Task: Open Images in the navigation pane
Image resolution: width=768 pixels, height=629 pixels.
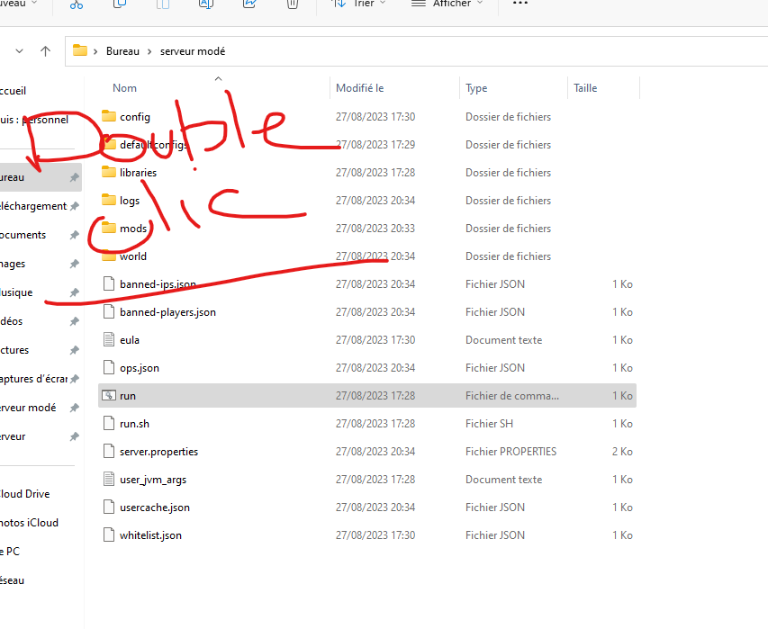Action: pos(13,264)
